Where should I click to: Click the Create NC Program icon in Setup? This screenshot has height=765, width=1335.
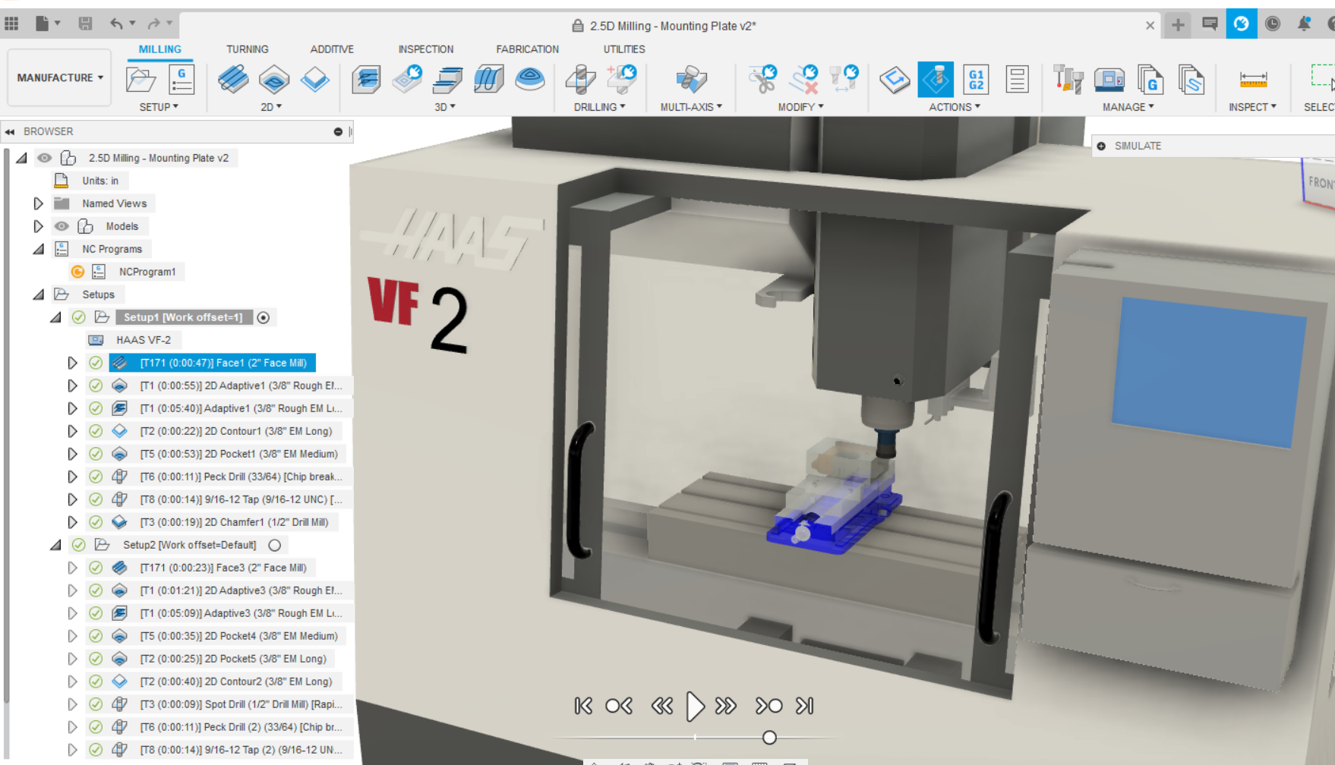181,80
